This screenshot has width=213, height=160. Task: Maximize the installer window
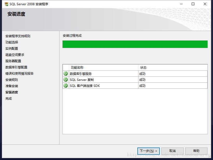193,4
